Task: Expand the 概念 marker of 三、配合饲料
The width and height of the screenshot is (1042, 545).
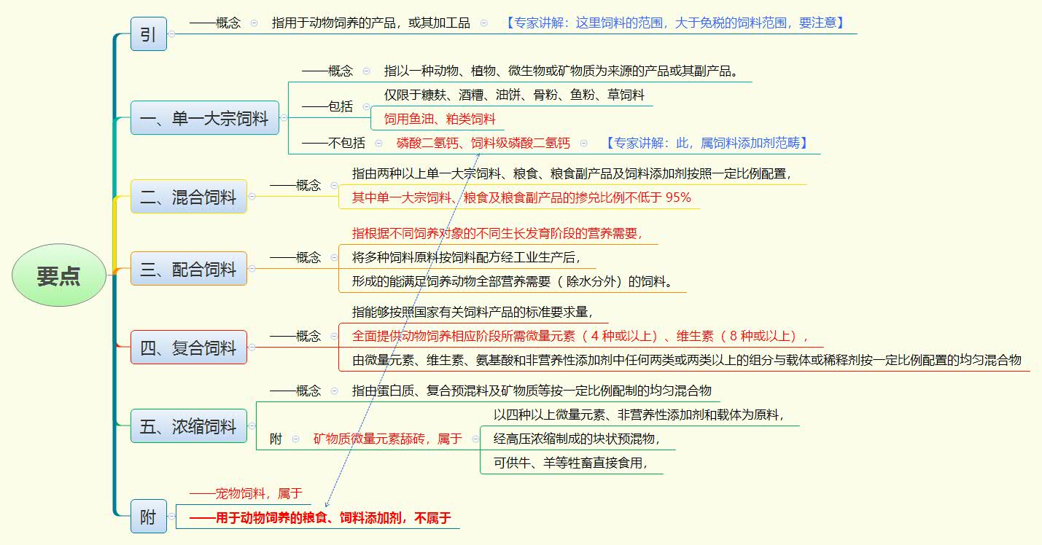Action: (x=334, y=257)
